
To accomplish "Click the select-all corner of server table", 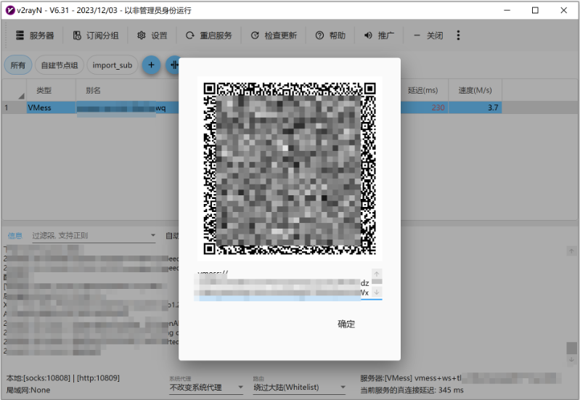I will pos(14,90).
